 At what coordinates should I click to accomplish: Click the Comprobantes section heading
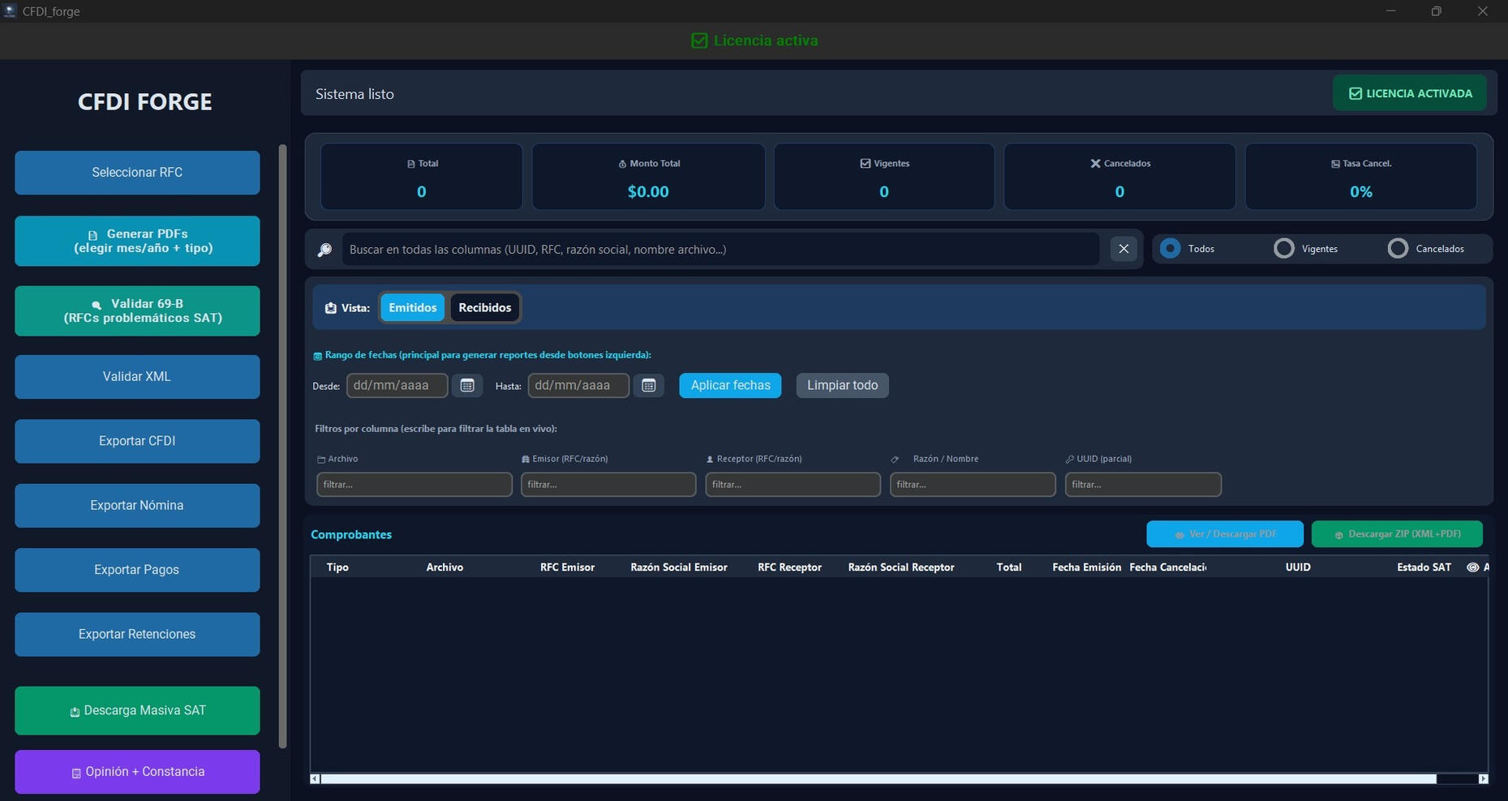(351, 535)
